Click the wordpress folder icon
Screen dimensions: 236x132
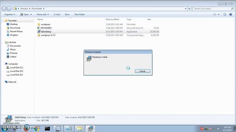[39, 24]
